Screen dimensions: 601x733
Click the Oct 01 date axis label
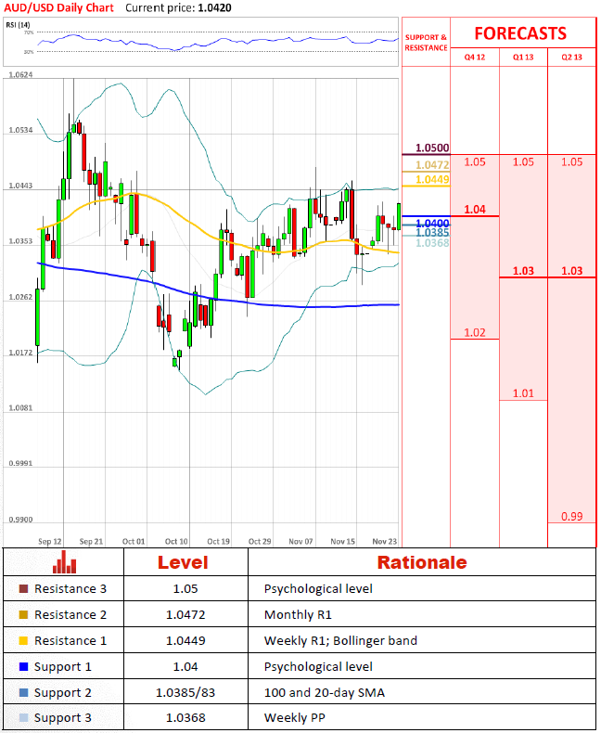click(134, 541)
